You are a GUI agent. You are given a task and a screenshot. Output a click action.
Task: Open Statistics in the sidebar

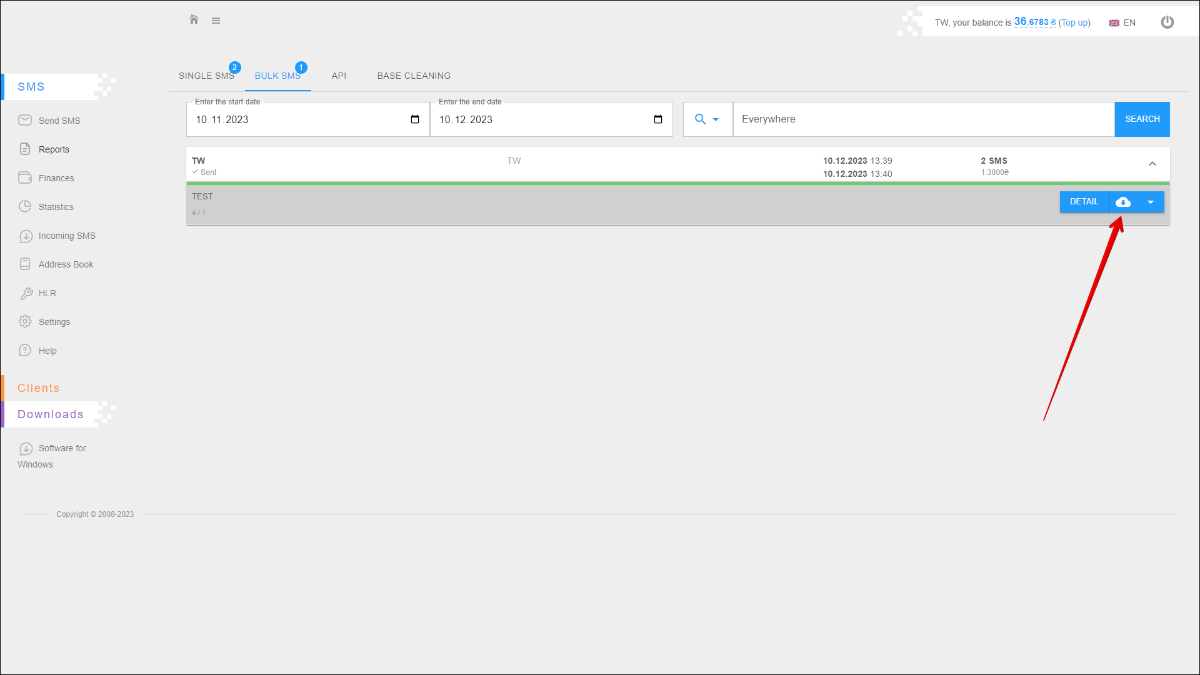click(56, 207)
